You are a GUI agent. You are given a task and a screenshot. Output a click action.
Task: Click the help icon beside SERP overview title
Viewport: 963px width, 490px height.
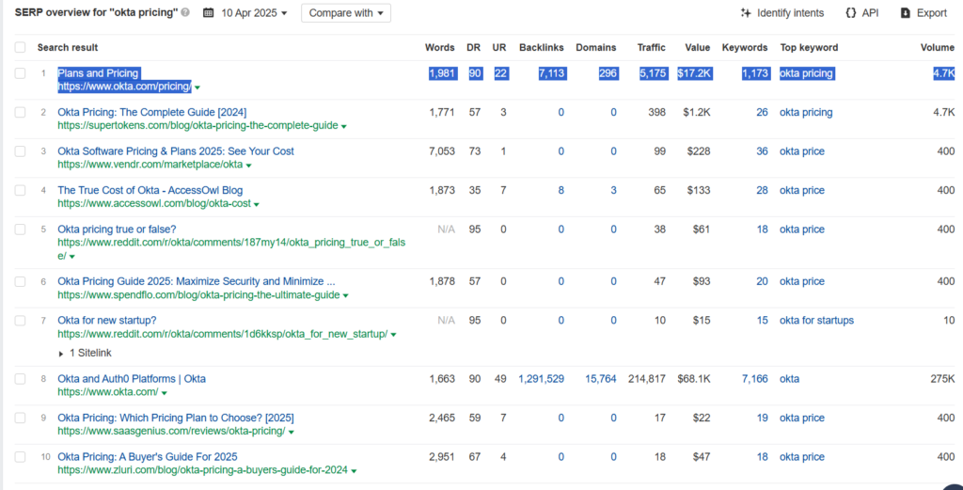pyautogui.click(x=185, y=12)
